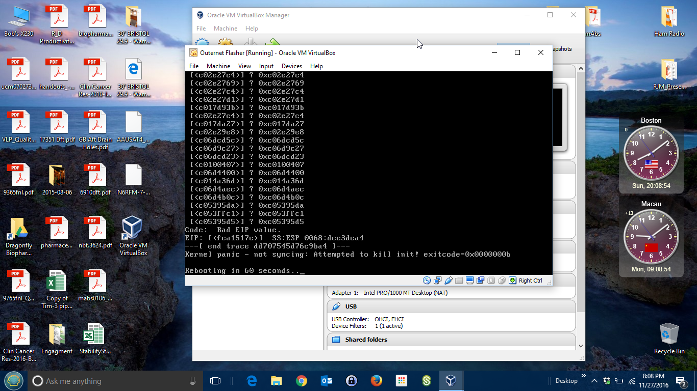Click the recording status icon
697x391 pixels.
tap(481, 281)
